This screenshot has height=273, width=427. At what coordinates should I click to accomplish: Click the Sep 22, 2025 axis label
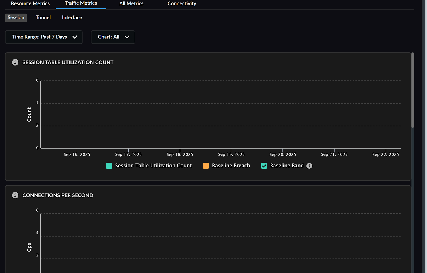click(386, 155)
